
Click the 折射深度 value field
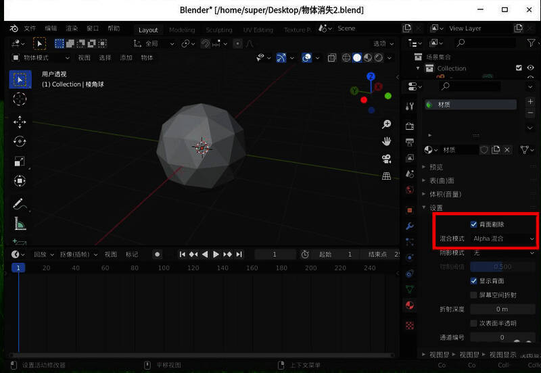(x=502, y=309)
